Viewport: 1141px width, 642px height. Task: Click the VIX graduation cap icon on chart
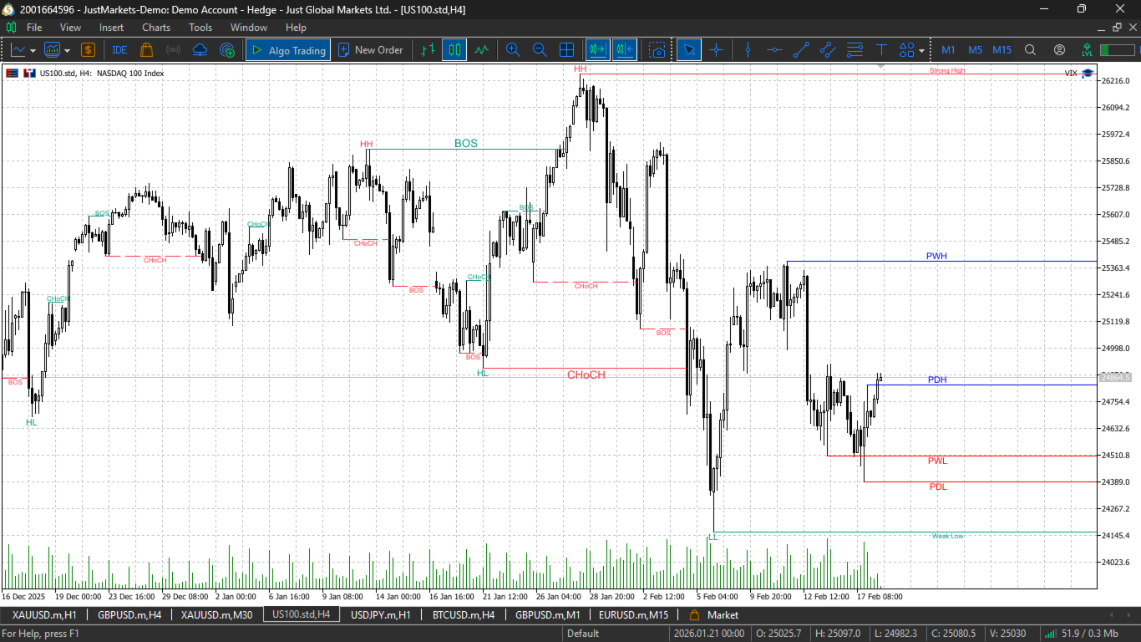tap(1088, 74)
